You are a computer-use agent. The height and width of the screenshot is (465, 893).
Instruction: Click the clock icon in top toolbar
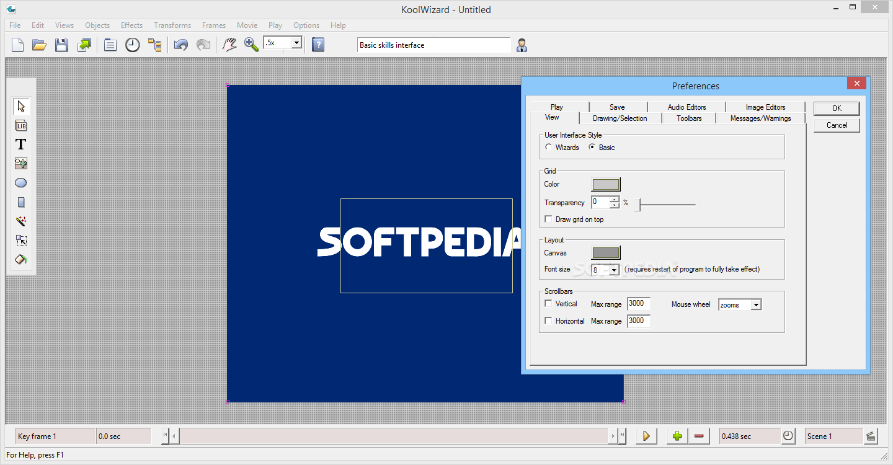pos(133,45)
